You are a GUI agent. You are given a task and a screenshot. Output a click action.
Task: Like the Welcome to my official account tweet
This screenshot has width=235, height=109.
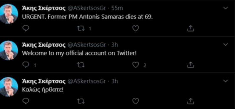click(136, 65)
